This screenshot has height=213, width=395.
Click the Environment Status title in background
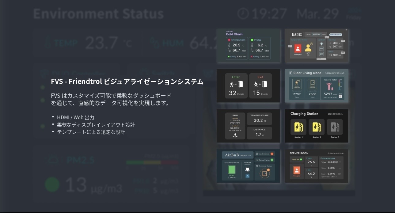tap(98, 14)
